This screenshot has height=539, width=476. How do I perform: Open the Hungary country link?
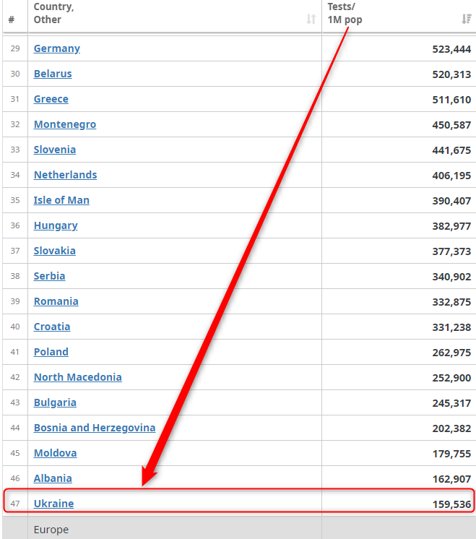pyautogui.click(x=56, y=225)
